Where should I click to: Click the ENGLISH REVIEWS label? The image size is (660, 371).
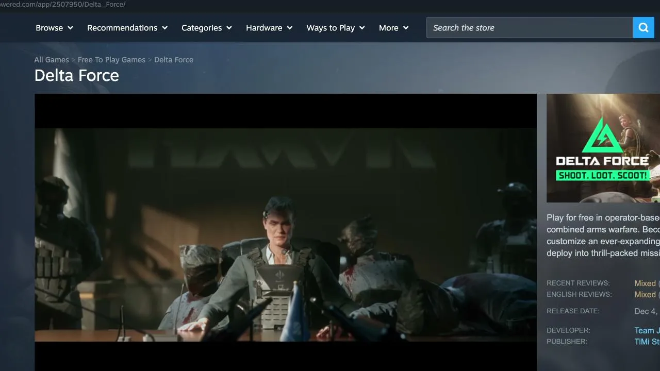point(579,295)
